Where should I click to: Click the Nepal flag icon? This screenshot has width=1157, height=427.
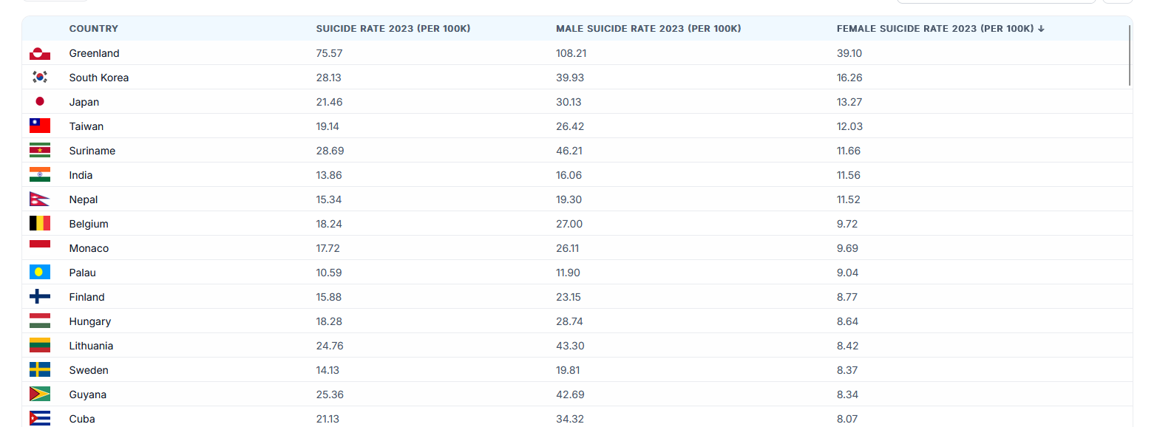40,199
